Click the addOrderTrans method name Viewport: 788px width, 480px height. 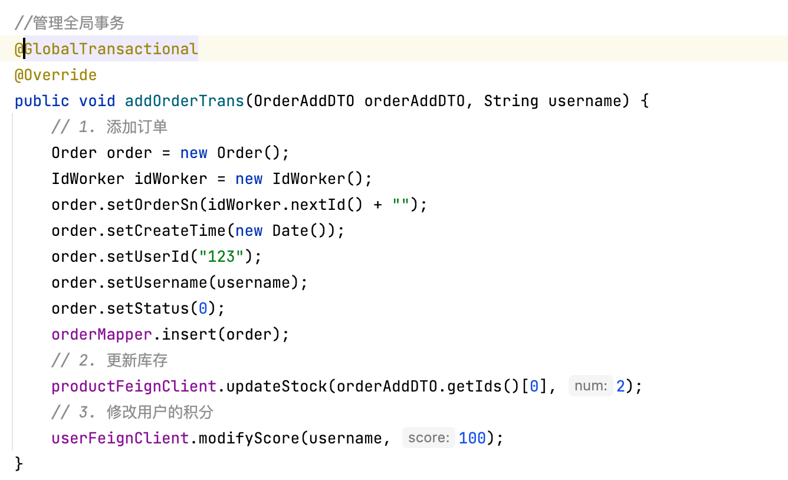click(185, 101)
